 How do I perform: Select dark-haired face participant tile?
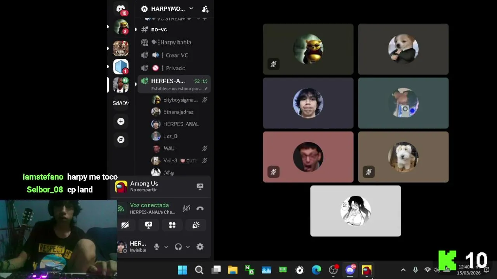click(308, 103)
